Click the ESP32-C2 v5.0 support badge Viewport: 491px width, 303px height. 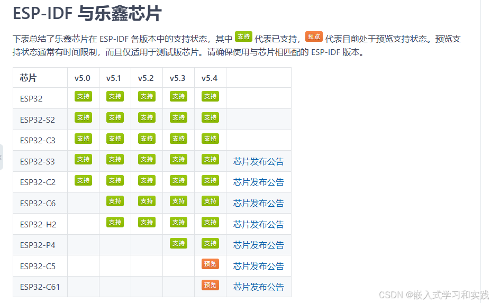coord(83,181)
